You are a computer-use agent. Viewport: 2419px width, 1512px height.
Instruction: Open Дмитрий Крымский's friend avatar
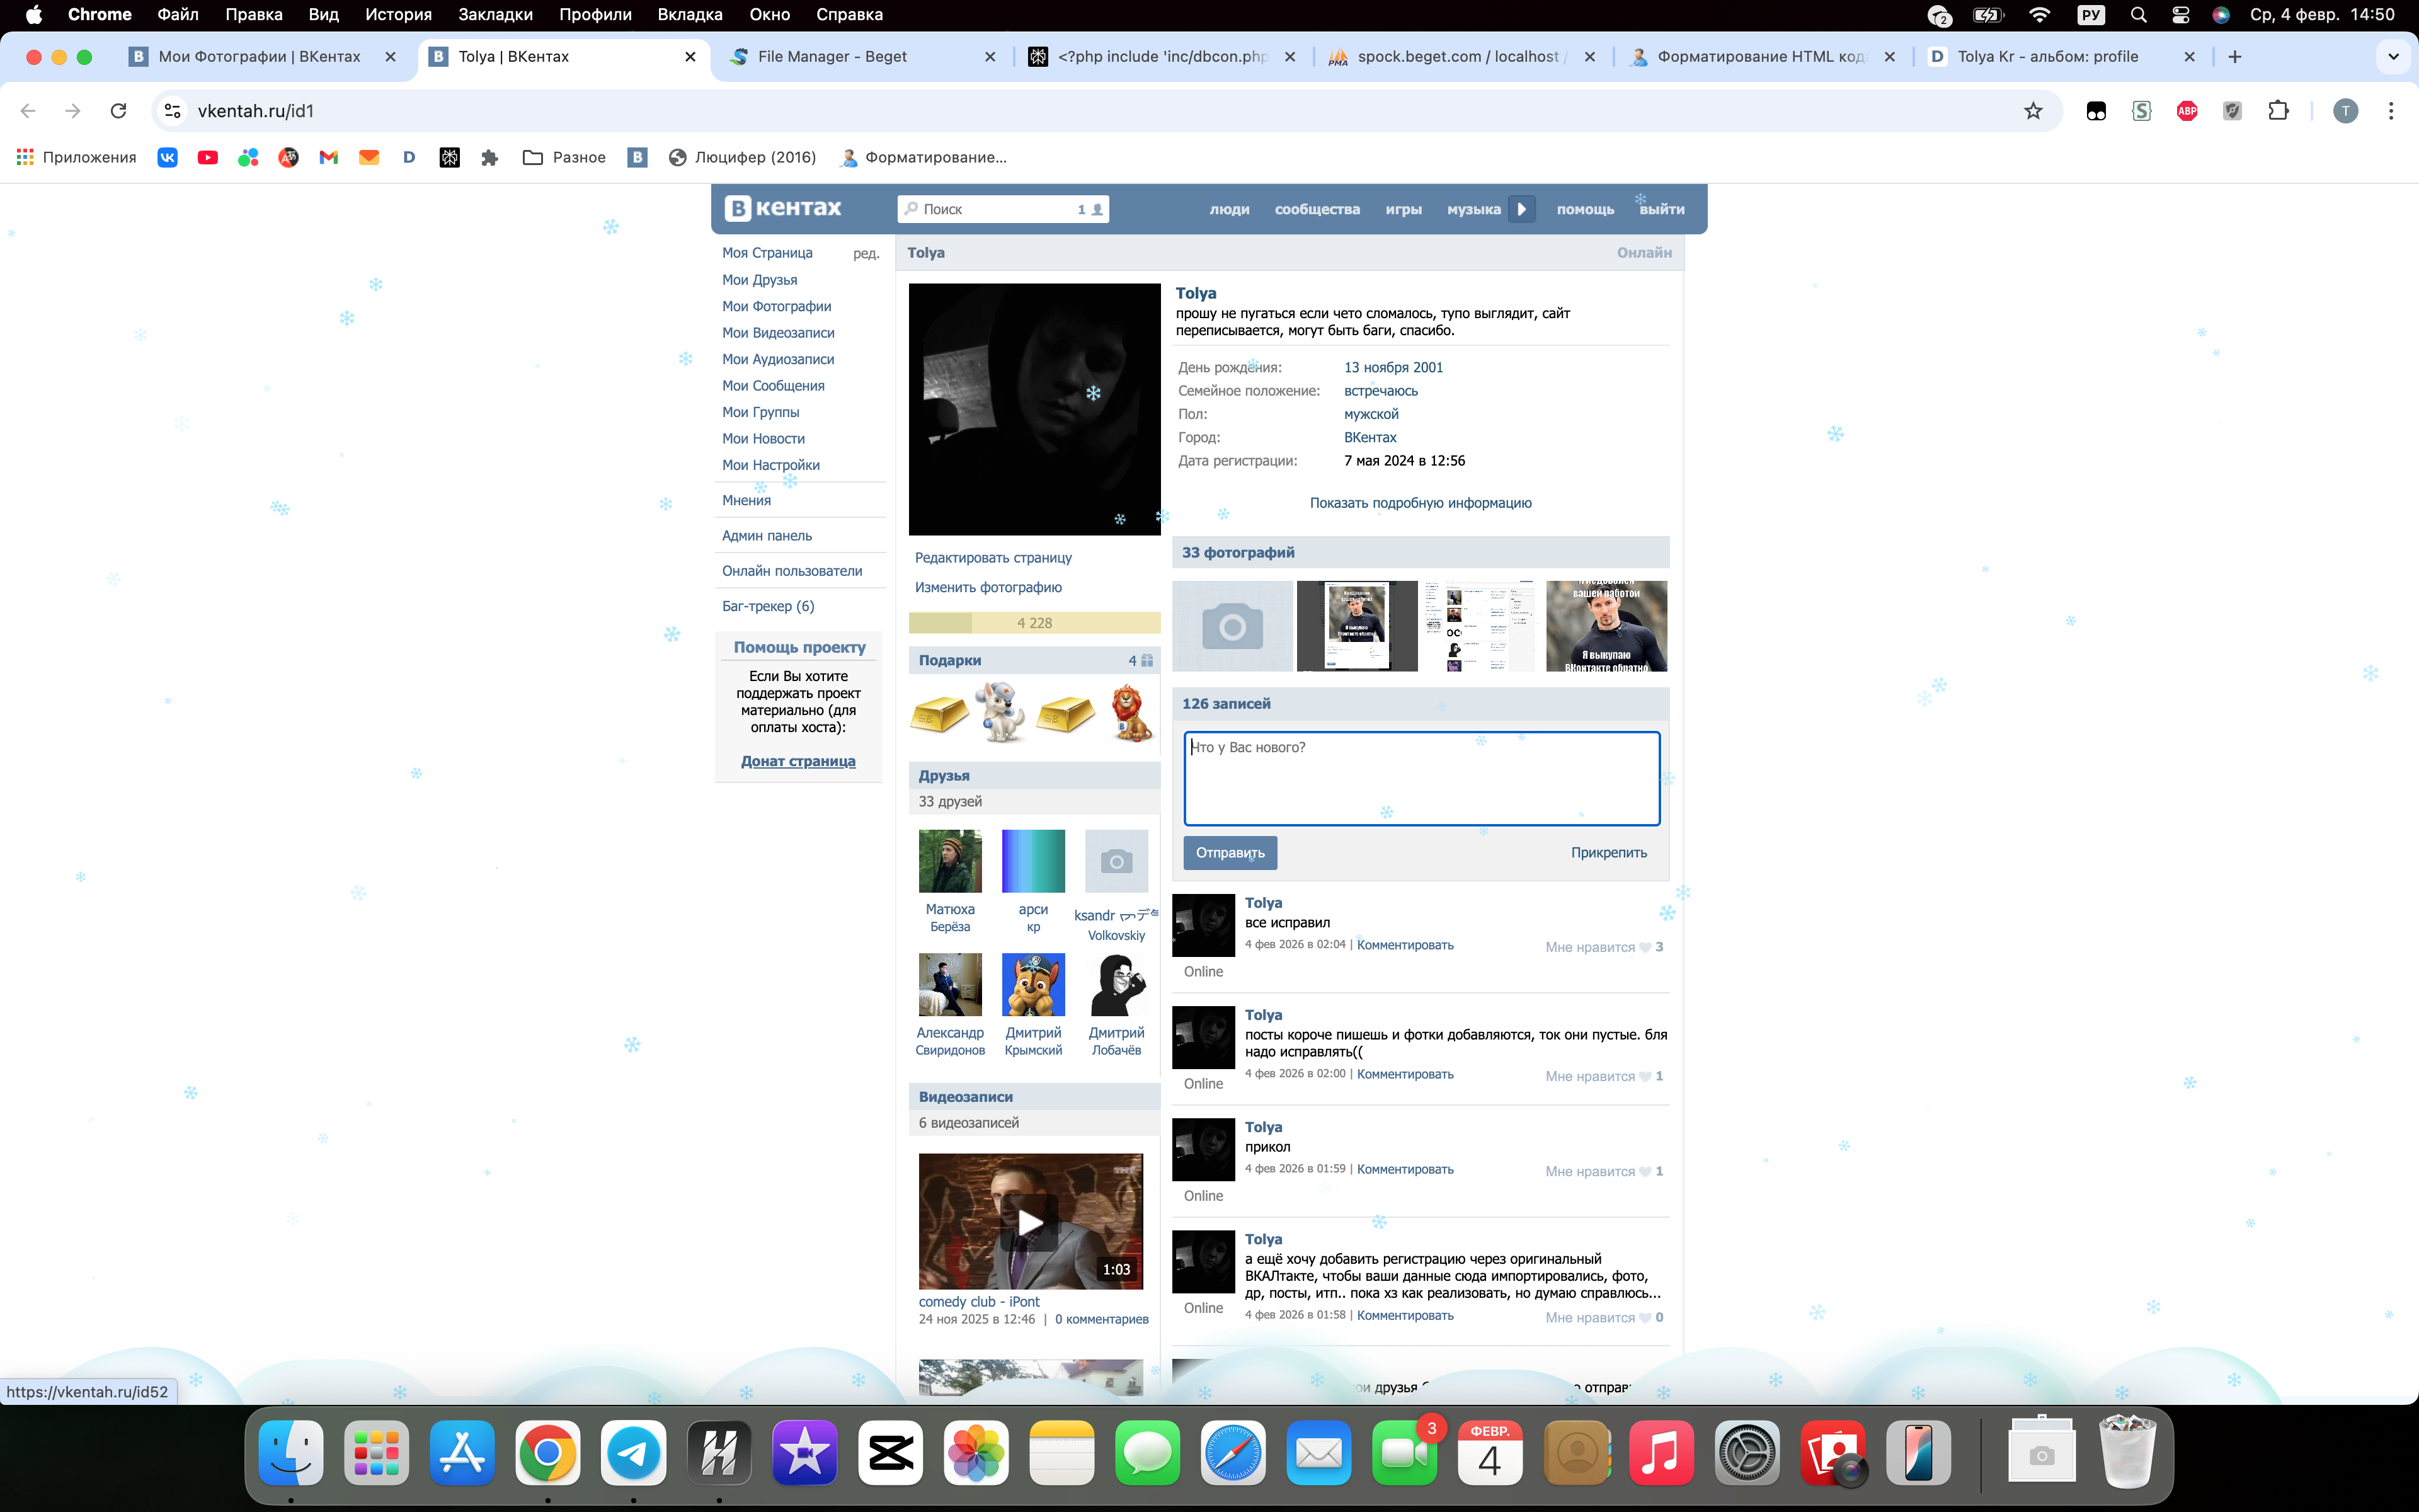click(x=1032, y=985)
